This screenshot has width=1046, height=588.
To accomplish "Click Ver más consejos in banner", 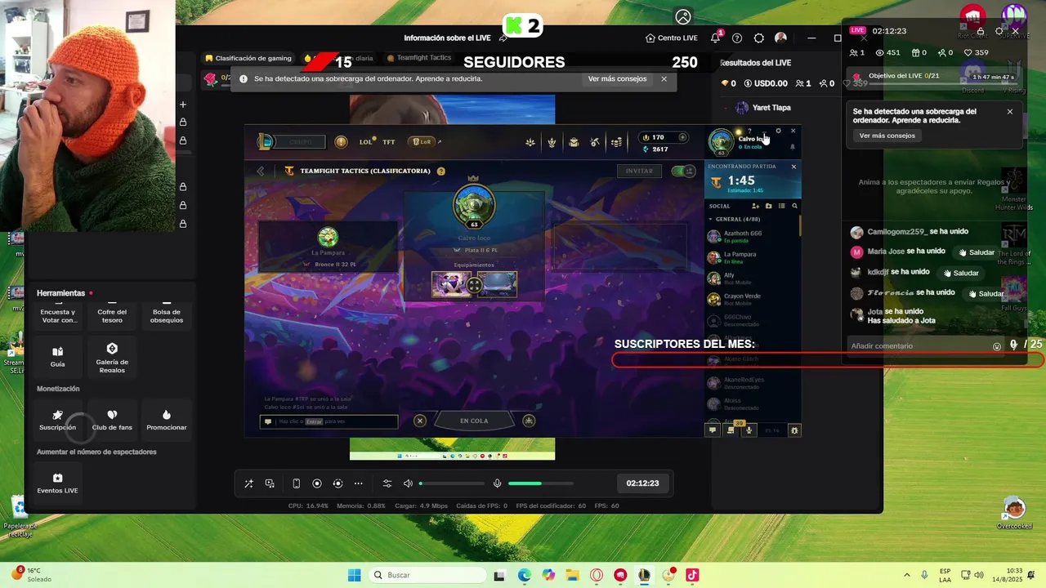I will (617, 79).
